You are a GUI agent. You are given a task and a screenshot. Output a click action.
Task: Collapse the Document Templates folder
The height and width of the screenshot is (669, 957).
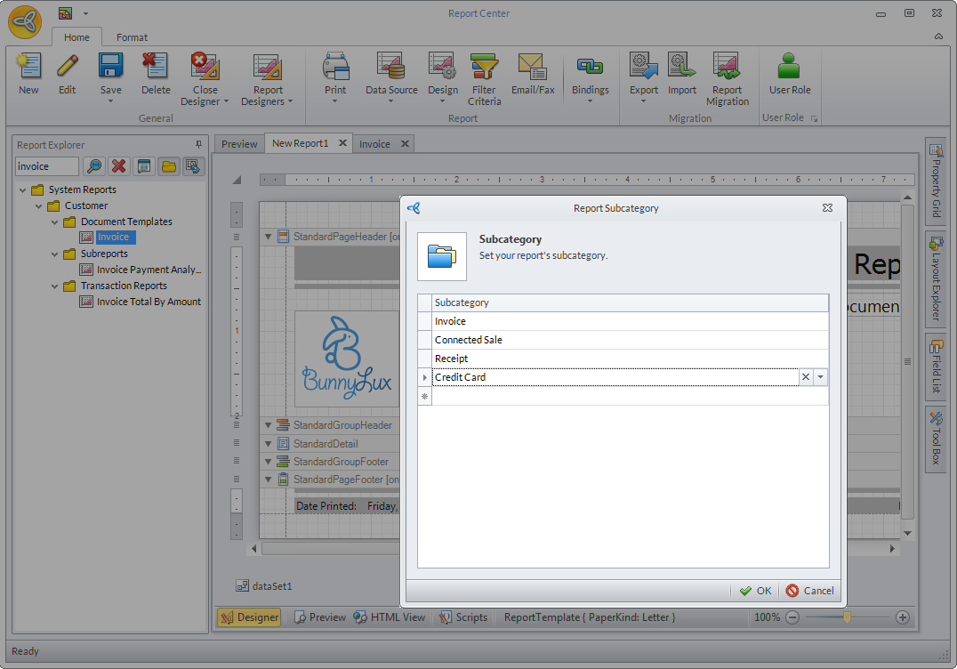pos(54,222)
